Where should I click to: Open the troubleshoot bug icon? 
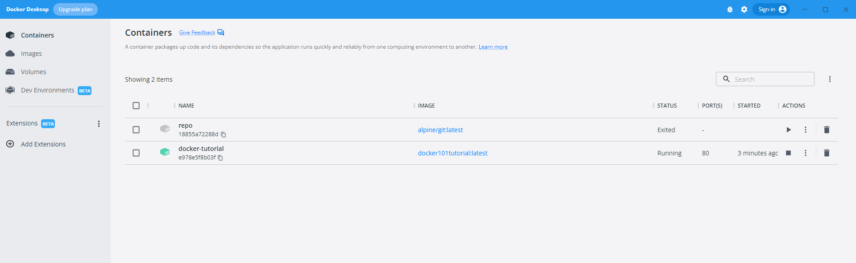tap(730, 9)
